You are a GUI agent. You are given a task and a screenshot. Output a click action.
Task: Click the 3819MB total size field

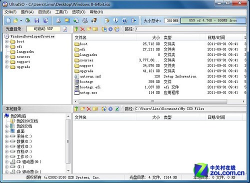click(172, 20)
